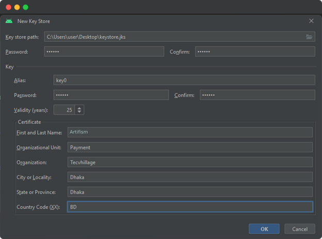Close the New Key Store dialog with X
Viewport: 322px width, 239px height.
point(311,21)
